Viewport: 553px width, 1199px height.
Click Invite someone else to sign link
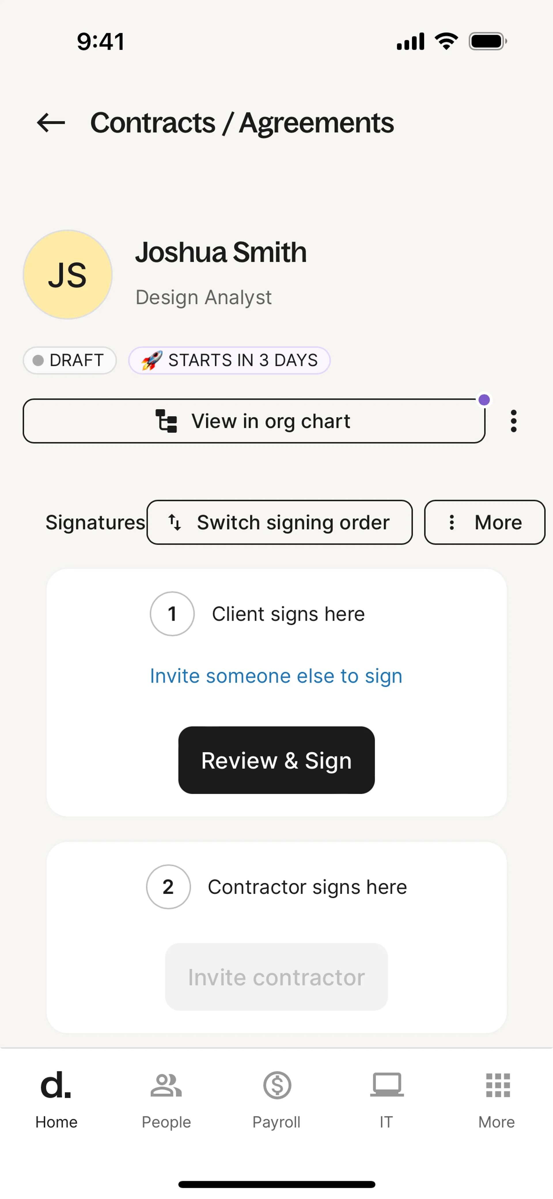276,676
